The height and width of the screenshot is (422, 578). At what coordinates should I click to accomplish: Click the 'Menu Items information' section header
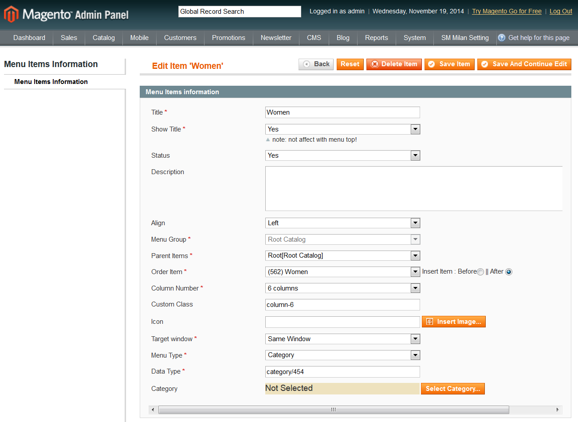pos(355,92)
